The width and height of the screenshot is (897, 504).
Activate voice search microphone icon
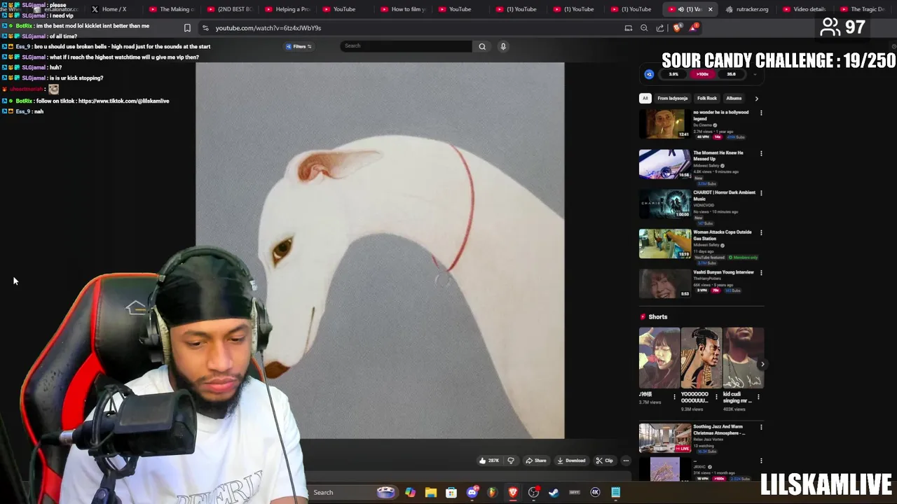(x=503, y=46)
